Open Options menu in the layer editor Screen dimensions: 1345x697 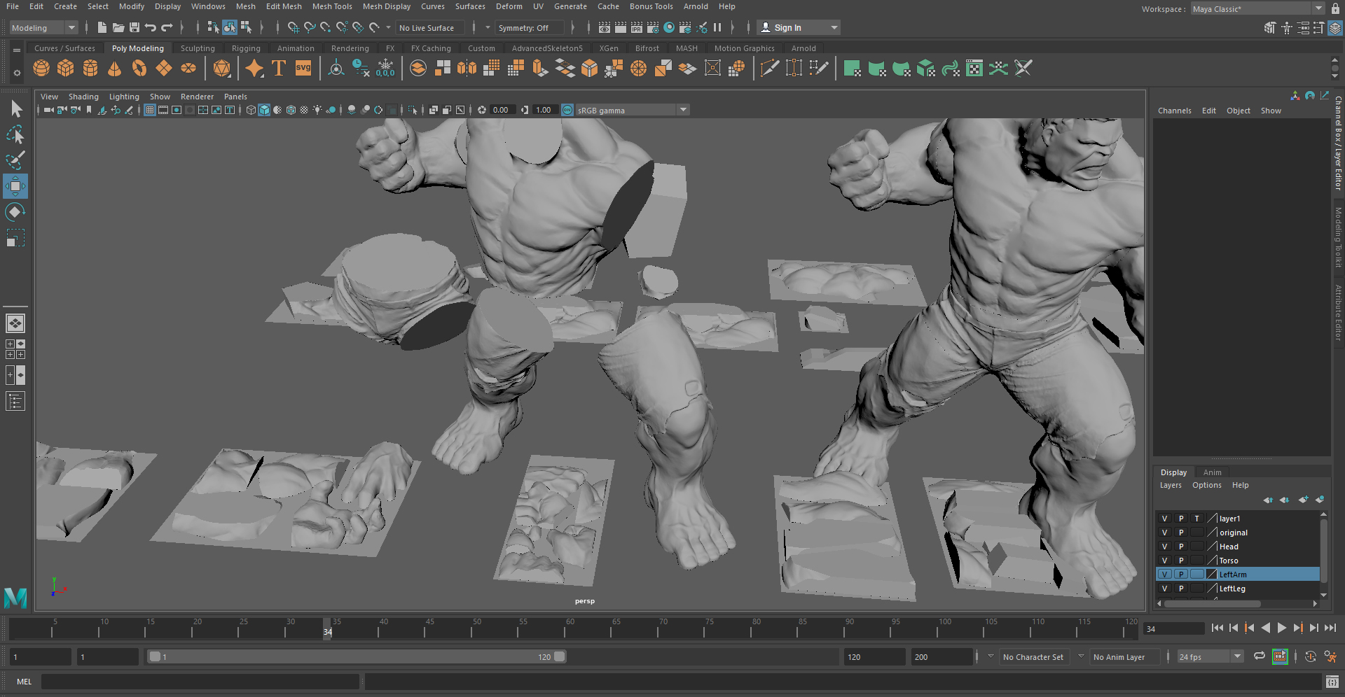pyautogui.click(x=1207, y=486)
